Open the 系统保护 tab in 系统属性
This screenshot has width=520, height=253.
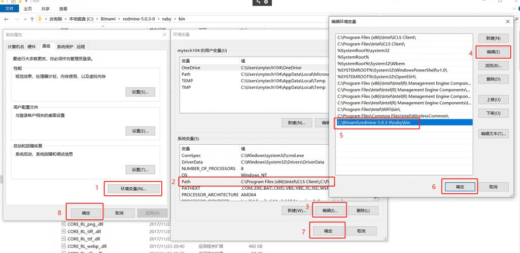tap(65, 47)
